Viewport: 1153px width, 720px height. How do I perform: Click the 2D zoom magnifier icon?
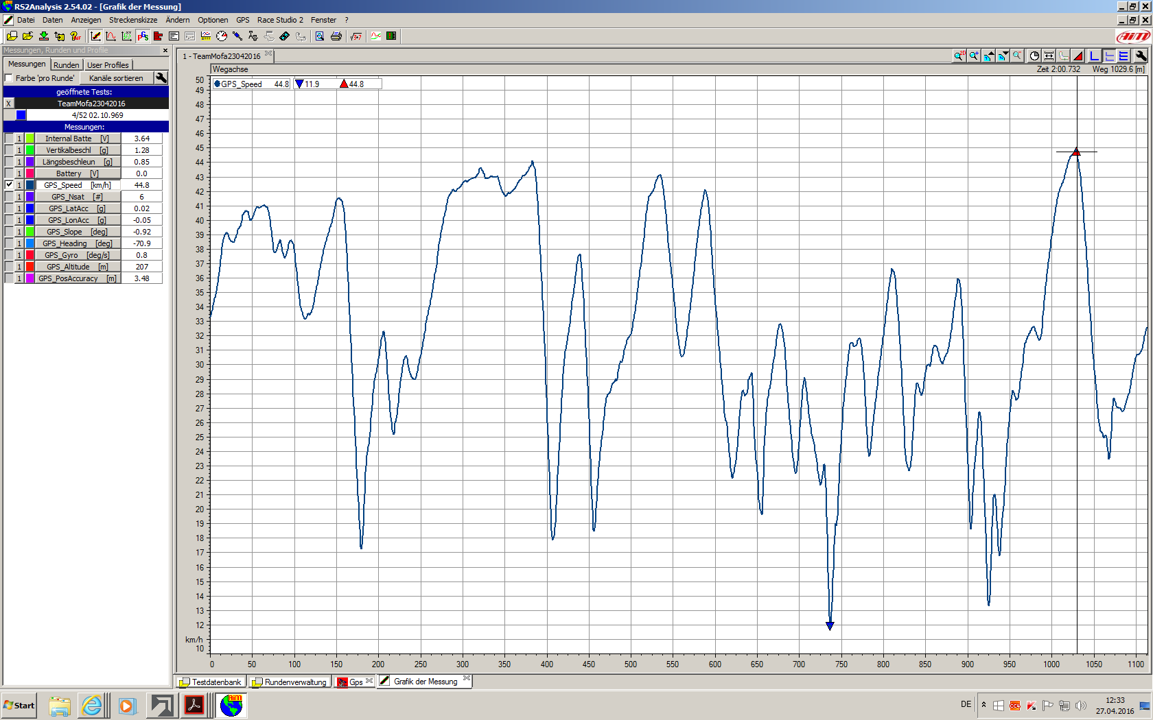(x=959, y=56)
